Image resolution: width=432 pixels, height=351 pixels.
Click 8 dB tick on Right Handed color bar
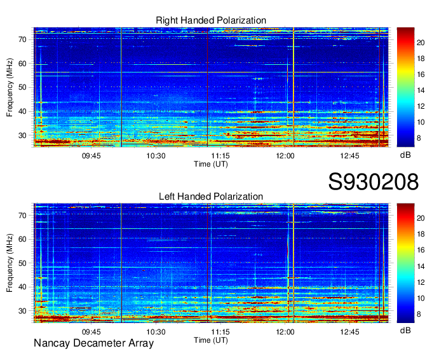tap(419, 139)
